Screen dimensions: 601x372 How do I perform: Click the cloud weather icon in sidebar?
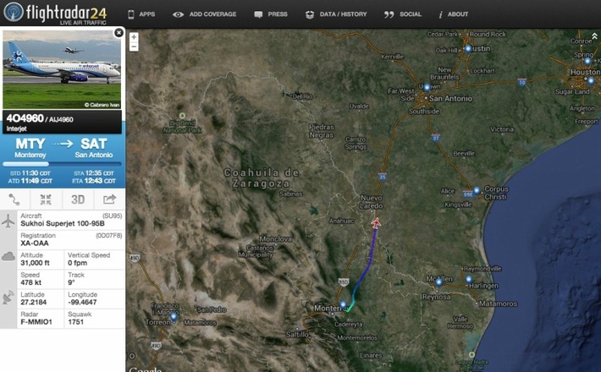click(x=8, y=256)
